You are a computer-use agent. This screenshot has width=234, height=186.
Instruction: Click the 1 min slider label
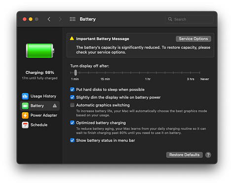[75, 79]
